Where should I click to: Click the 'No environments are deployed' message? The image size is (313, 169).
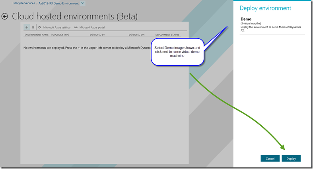pyautogui.click(x=87, y=48)
